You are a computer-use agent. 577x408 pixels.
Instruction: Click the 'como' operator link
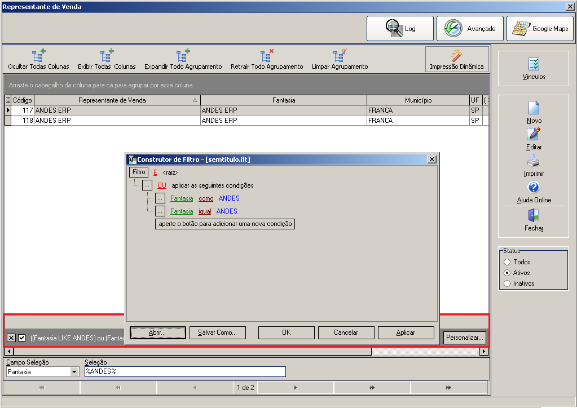206,198
